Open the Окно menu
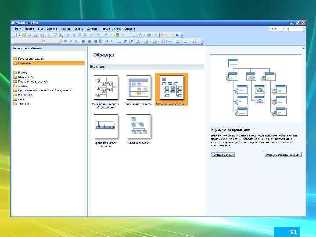The height and width of the screenshot is (237, 316). 117,29
